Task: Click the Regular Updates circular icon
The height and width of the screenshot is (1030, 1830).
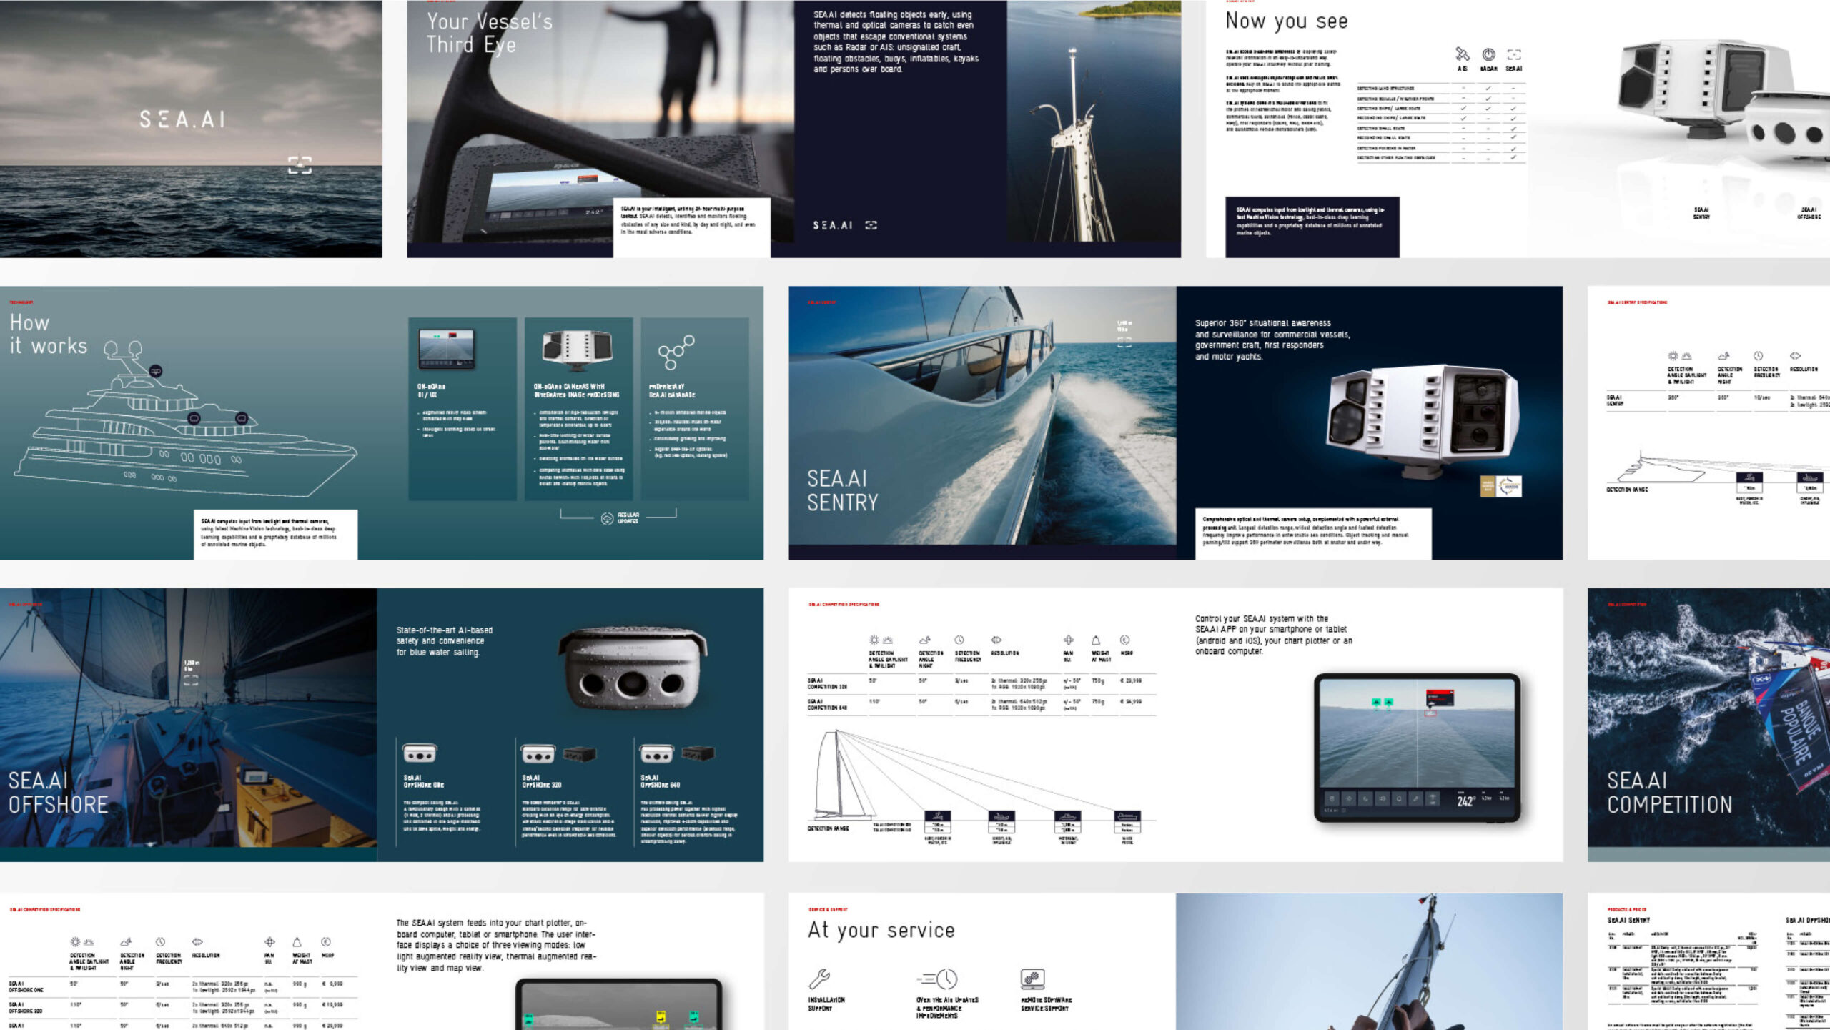Action: [x=607, y=518]
